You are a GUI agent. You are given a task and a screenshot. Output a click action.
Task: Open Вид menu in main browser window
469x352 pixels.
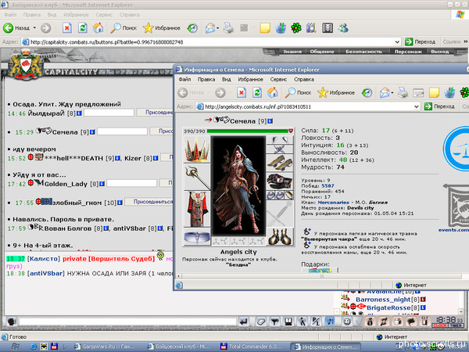52,15
